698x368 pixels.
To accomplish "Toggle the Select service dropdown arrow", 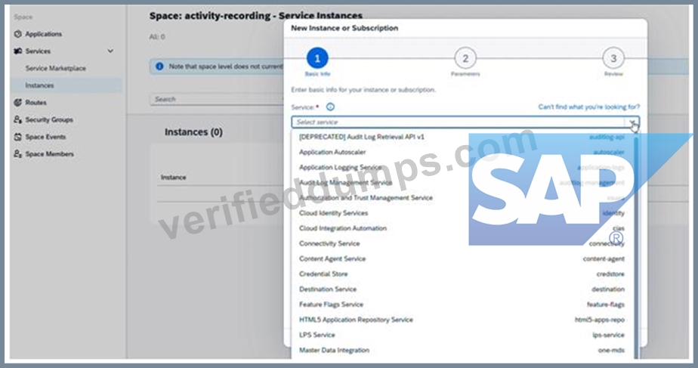I will tap(632, 122).
